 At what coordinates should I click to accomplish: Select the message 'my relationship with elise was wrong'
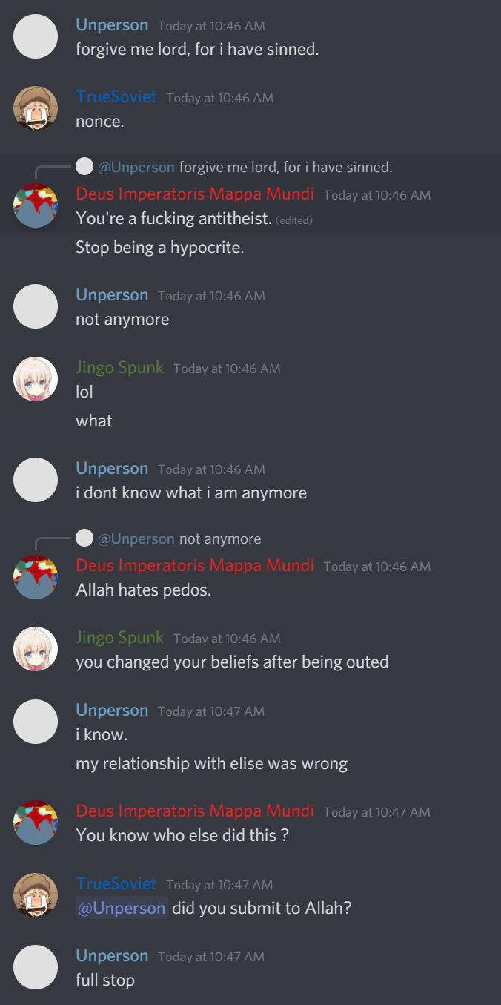pyautogui.click(x=211, y=762)
